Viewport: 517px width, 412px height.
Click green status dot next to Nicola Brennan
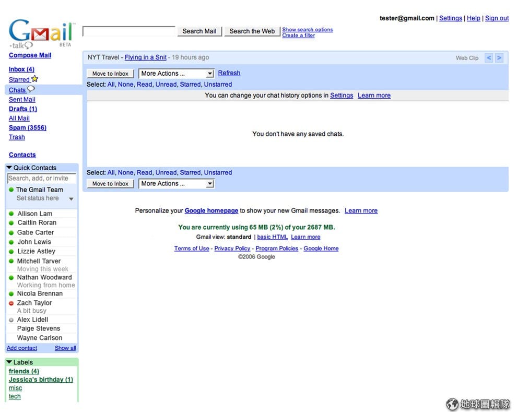[11, 293]
